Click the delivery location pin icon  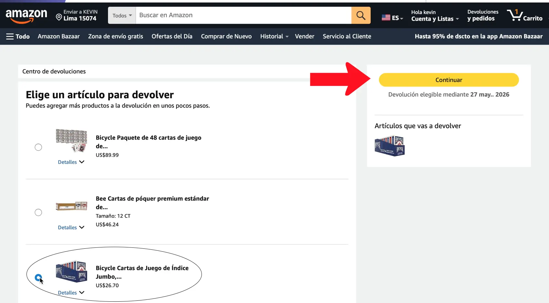coord(59,17)
